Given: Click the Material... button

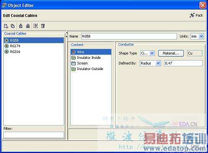Looking at the screenshot, I should (x=171, y=53).
